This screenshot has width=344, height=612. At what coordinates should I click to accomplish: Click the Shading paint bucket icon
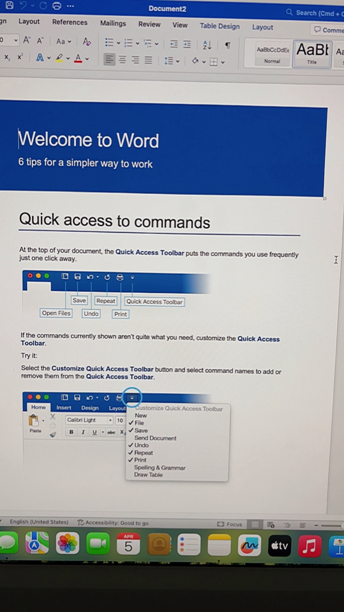pos(195,61)
